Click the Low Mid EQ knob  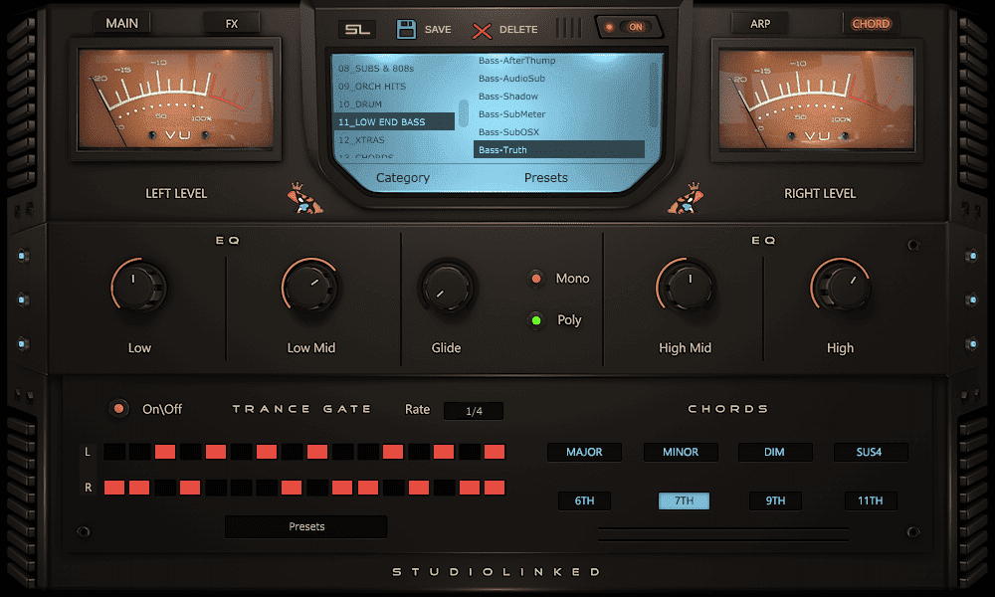(x=309, y=287)
